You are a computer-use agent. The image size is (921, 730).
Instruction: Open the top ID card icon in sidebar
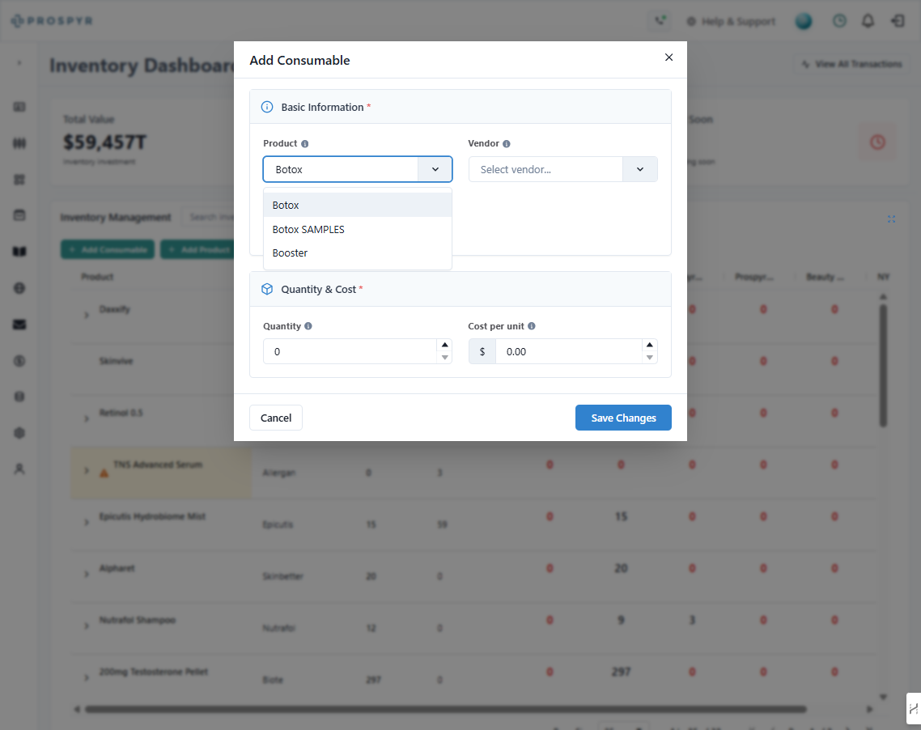(x=19, y=107)
